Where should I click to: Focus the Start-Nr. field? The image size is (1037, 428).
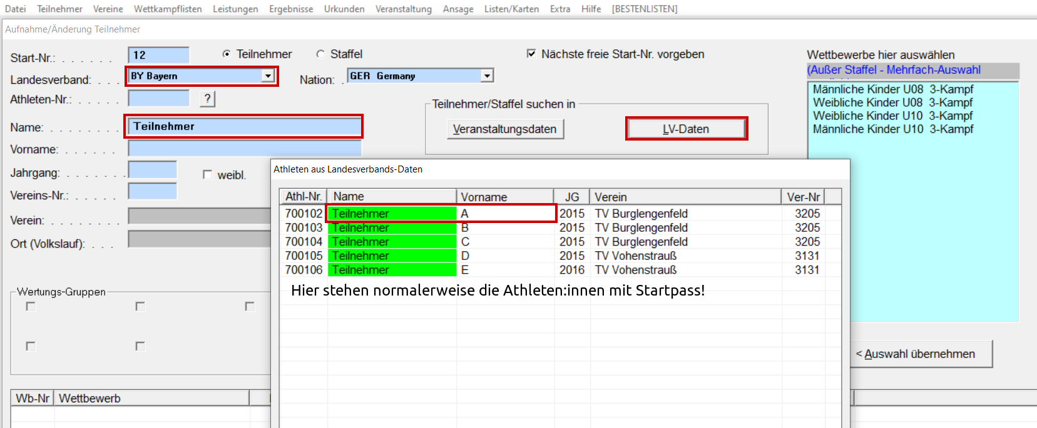tap(158, 55)
